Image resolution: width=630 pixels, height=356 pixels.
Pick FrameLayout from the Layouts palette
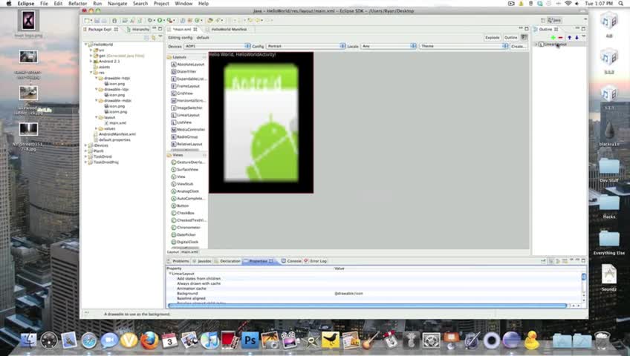(185, 86)
